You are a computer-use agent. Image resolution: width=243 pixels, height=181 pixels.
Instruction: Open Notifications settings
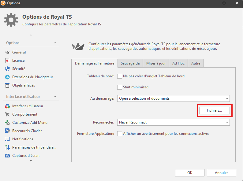tap(23, 139)
